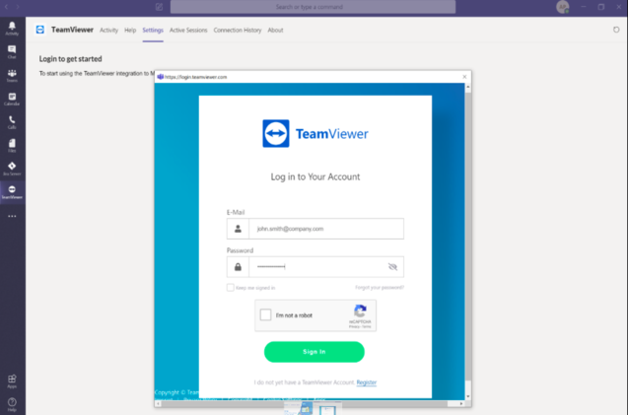The width and height of the screenshot is (628, 415).
Task: Click the popup vertical scrollbar track
Action: coord(467,241)
